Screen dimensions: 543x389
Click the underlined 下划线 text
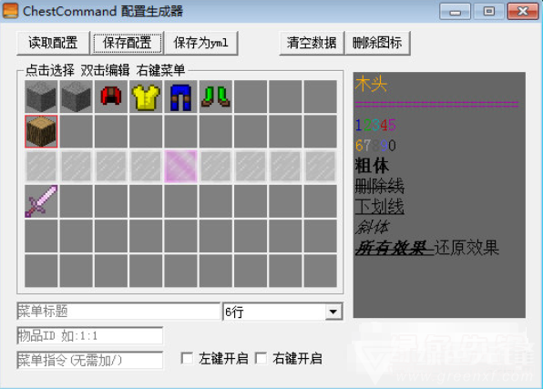[380, 207]
